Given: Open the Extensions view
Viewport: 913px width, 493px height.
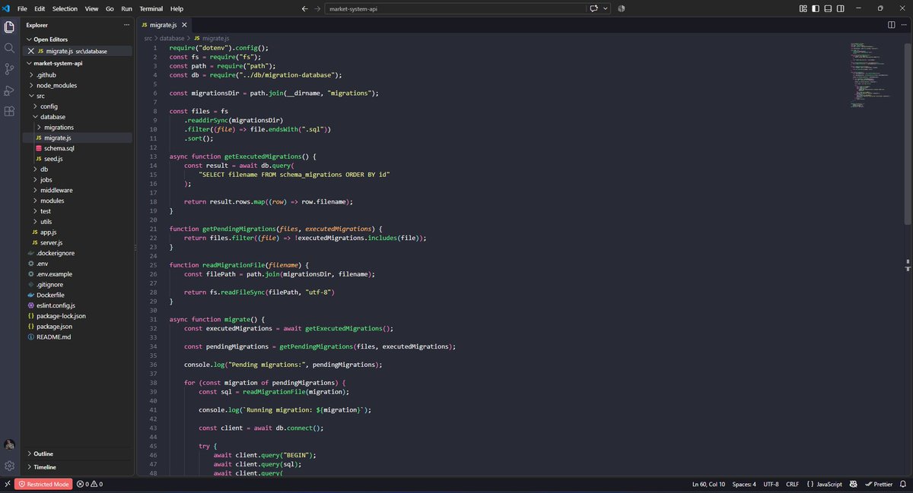Looking at the screenshot, I should point(10,112).
